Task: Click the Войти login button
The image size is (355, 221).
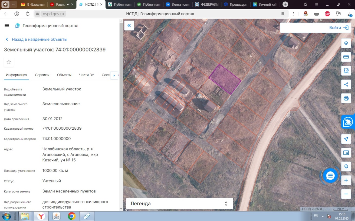Action: click(338, 28)
